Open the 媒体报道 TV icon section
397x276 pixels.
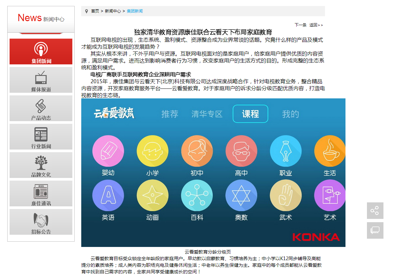tap(41, 80)
